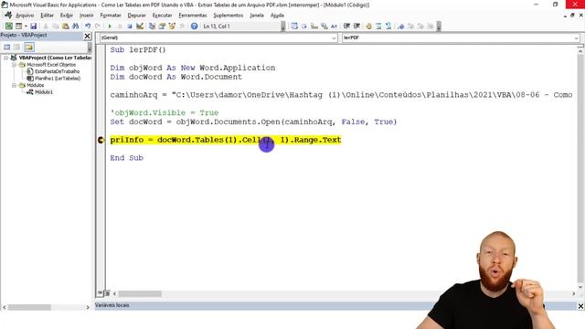The image size is (585, 329).
Task: Click the right arrow of the code horizontal scrollbar
Action: (x=573, y=294)
